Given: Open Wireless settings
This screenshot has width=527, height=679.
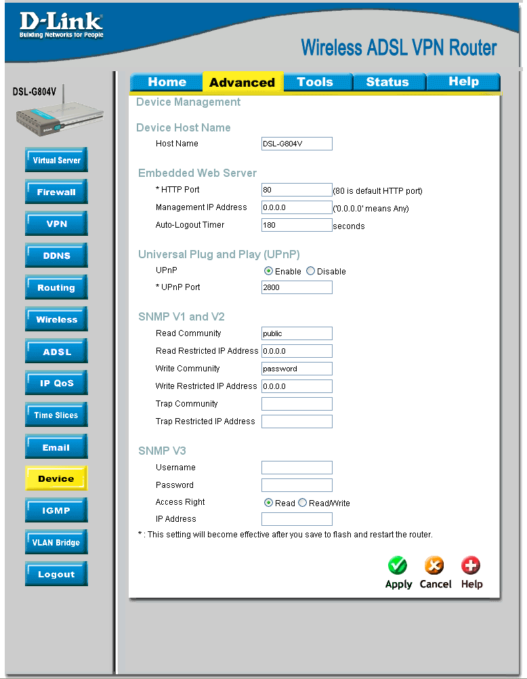Looking at the screenshot, I should tap(56, 319).
